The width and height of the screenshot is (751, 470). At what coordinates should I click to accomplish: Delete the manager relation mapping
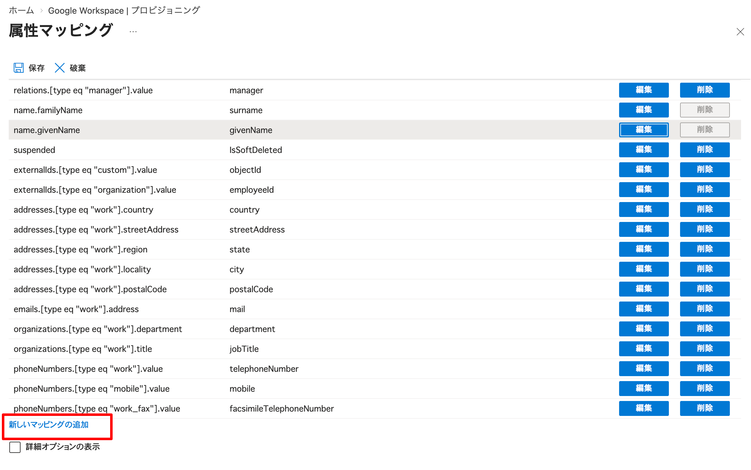[705, 90]
